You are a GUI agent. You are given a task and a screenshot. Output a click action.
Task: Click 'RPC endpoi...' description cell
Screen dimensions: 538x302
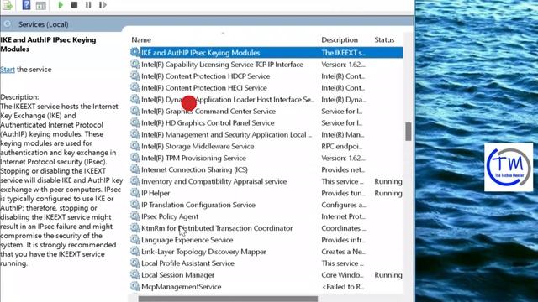pos(342,146)
